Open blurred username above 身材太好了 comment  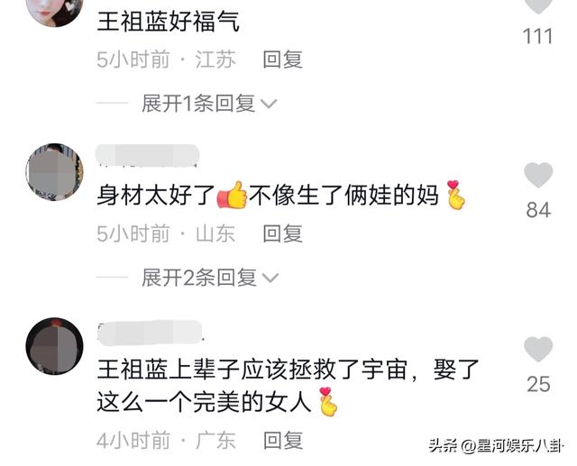tap(147, 156)
